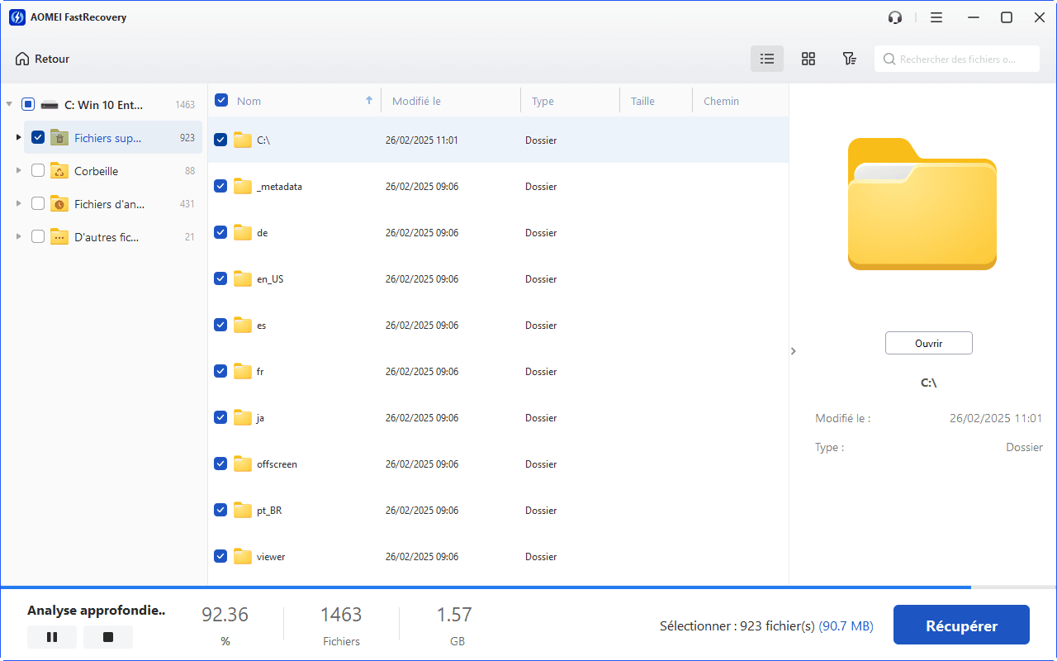
Task: Click the Retour home icon
Action: point(22,59)
